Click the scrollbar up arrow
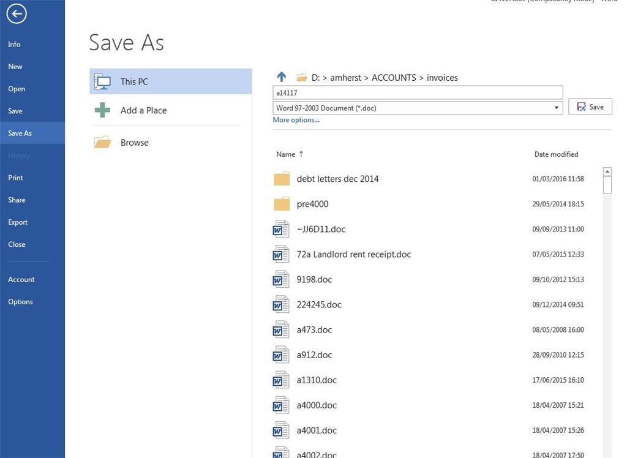 [607, 171]
